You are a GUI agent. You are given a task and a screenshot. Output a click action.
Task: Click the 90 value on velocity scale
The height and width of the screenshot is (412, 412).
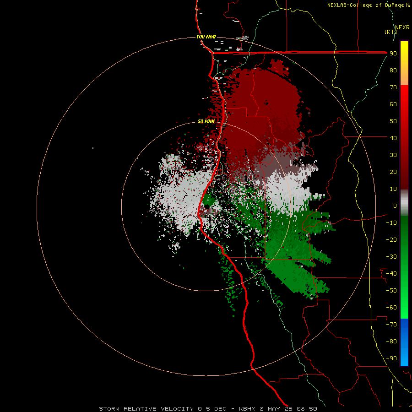(393, 54)
